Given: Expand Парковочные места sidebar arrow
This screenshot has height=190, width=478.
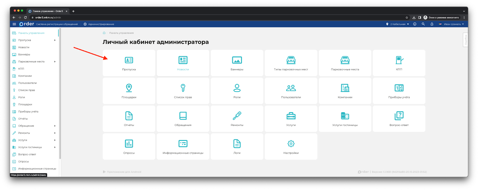Looking at the screenshot, I should pos(55,62).
